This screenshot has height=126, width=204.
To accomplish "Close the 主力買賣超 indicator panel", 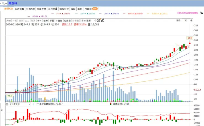I will point(7,104).
